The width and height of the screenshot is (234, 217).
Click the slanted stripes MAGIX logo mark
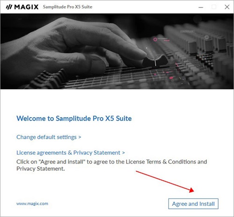(9, 7)
